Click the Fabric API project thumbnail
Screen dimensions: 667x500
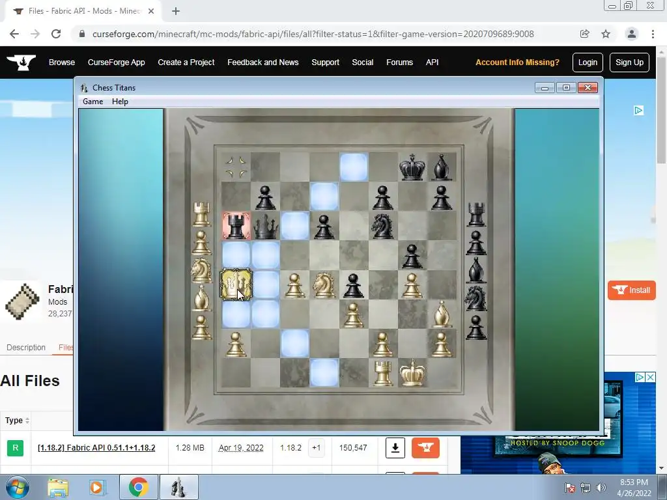(22, 301)
